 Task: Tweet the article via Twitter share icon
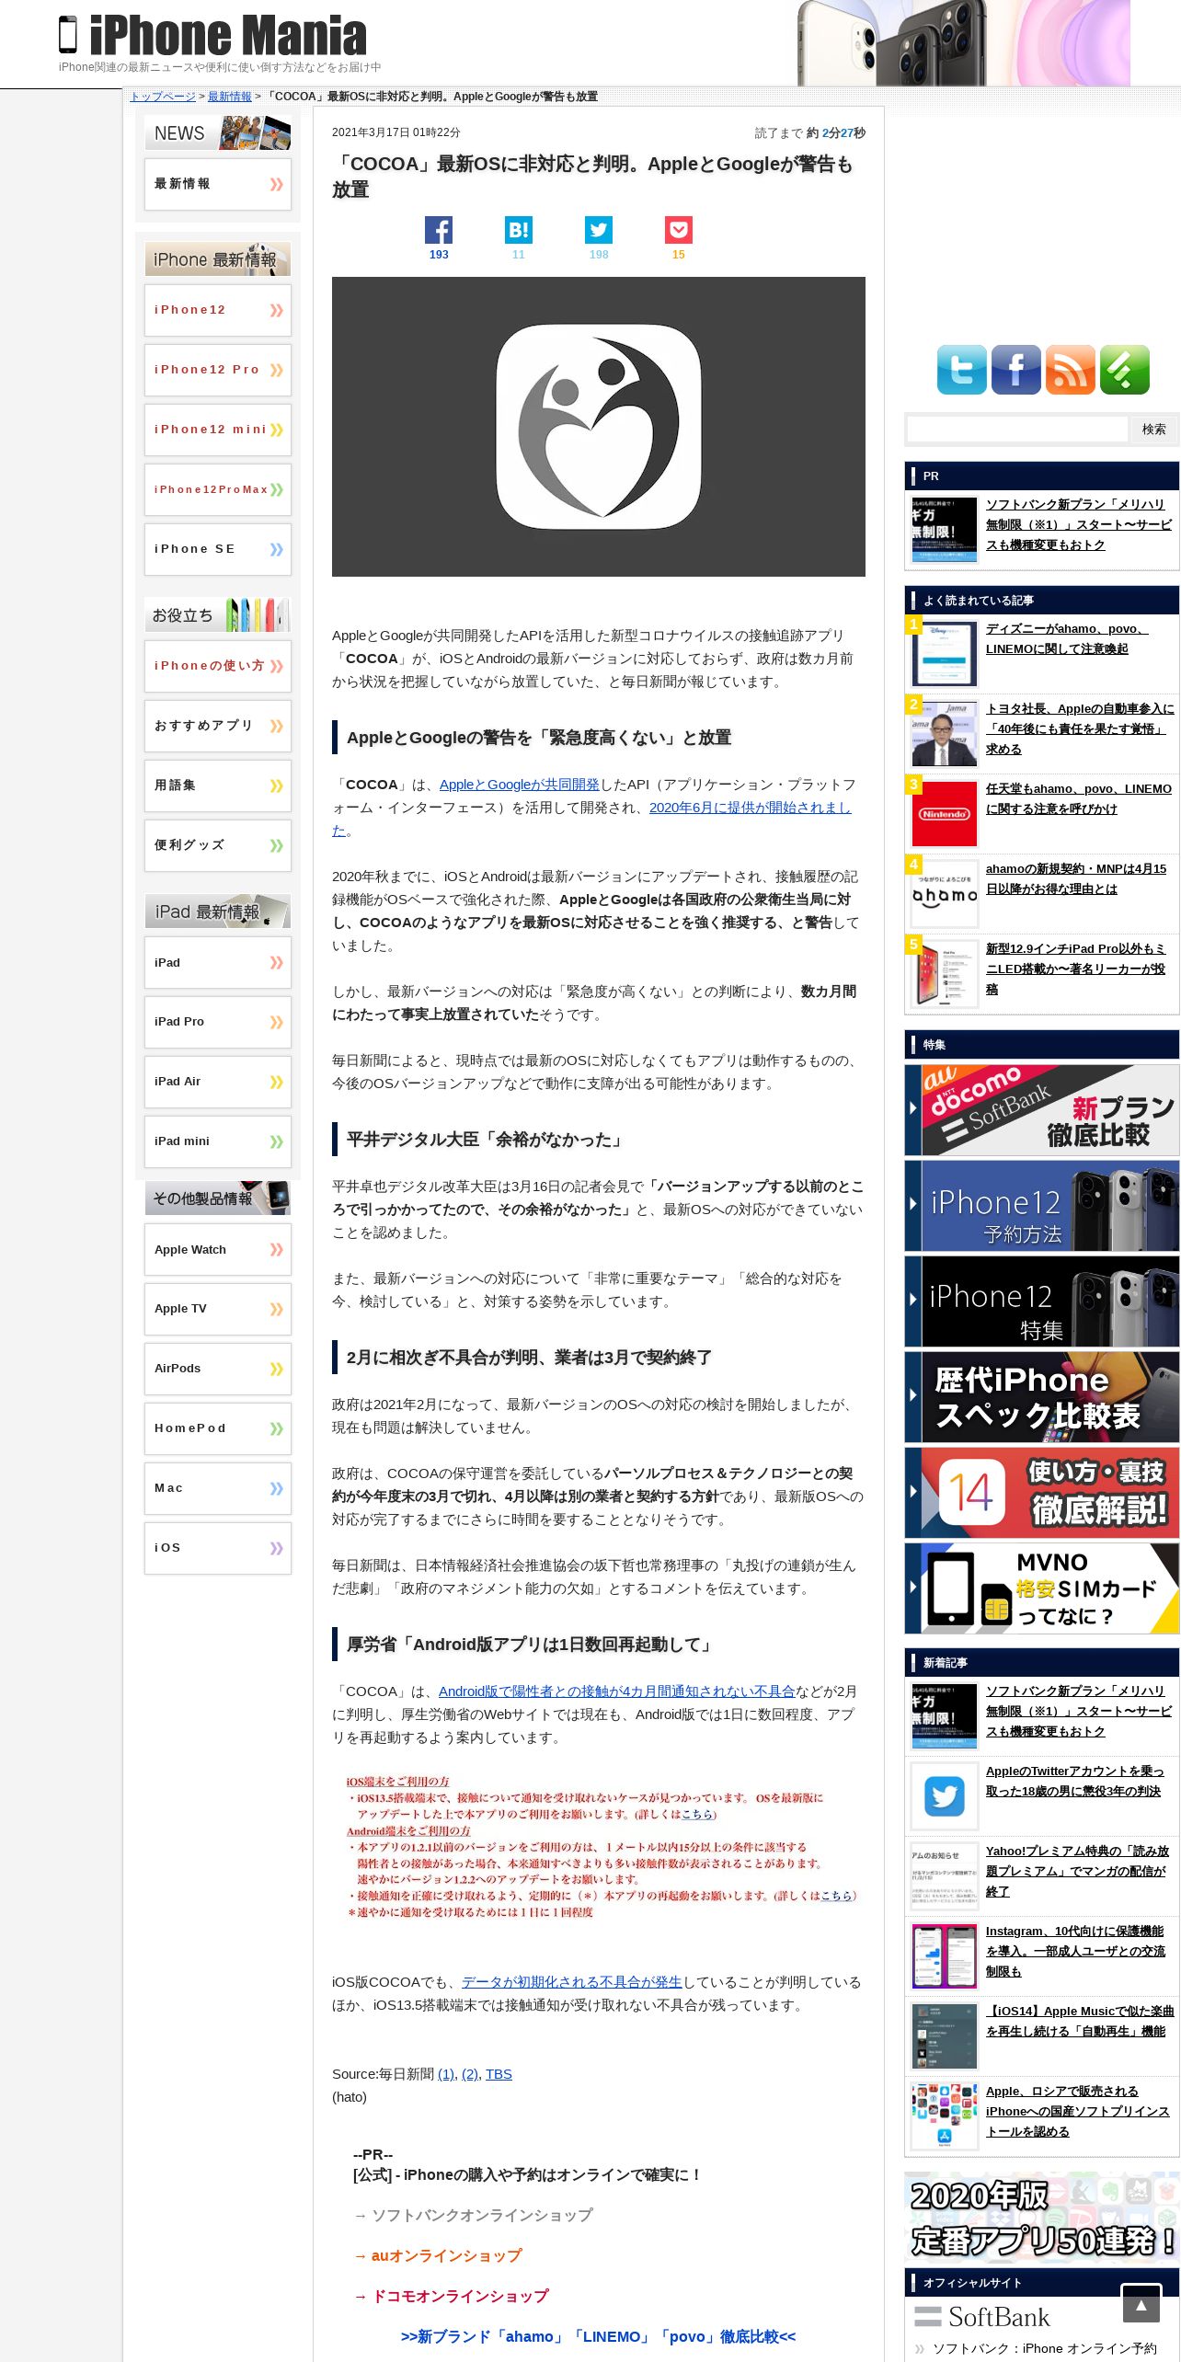click(x=599, y=230)
